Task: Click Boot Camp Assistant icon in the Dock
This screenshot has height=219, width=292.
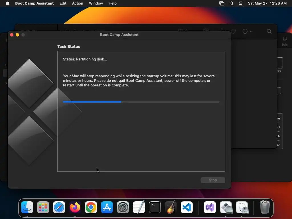Action: [226, 207]
